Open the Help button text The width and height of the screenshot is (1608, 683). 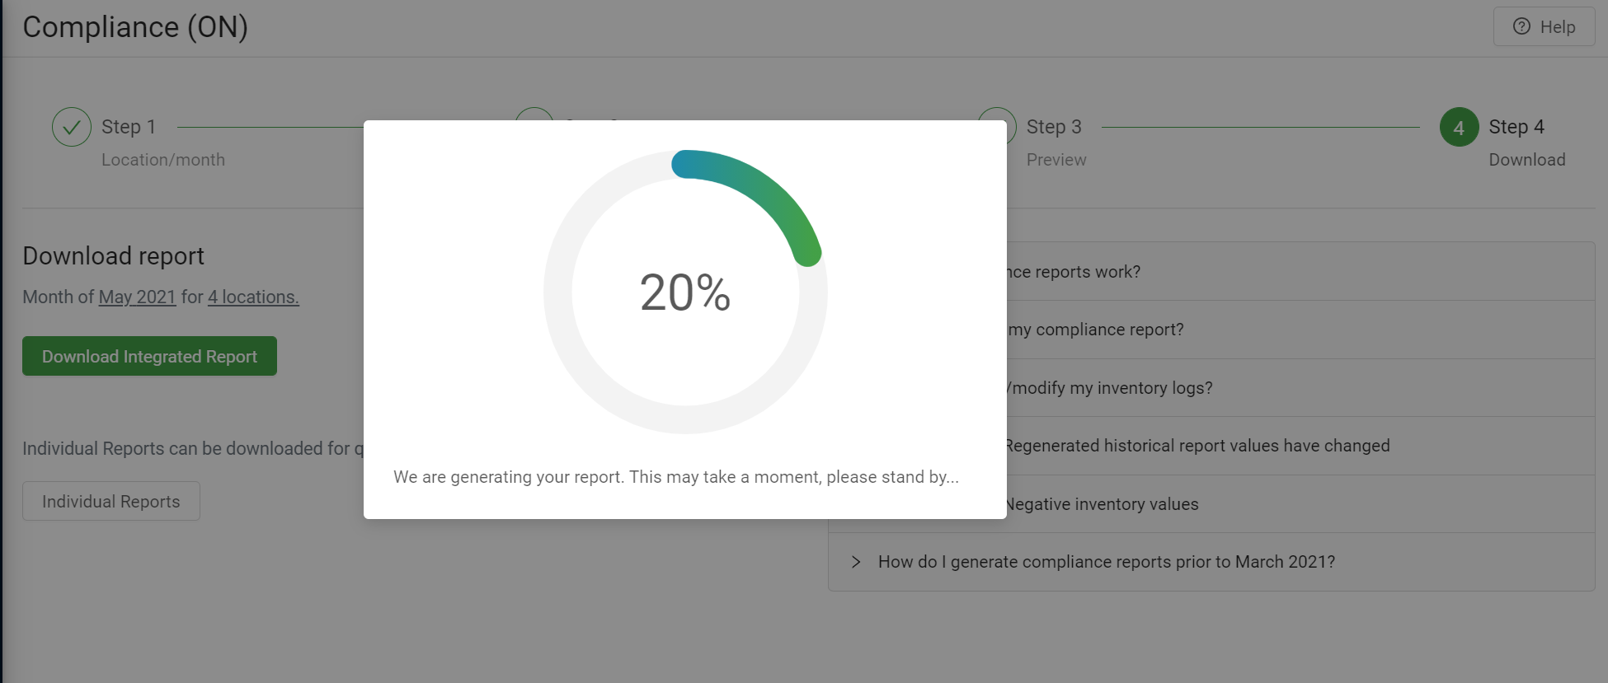pyautogui.click(x=1557, y=27)
